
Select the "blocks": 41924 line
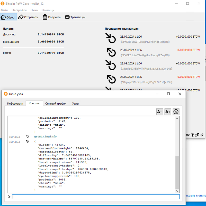click(x=51, y=145)
